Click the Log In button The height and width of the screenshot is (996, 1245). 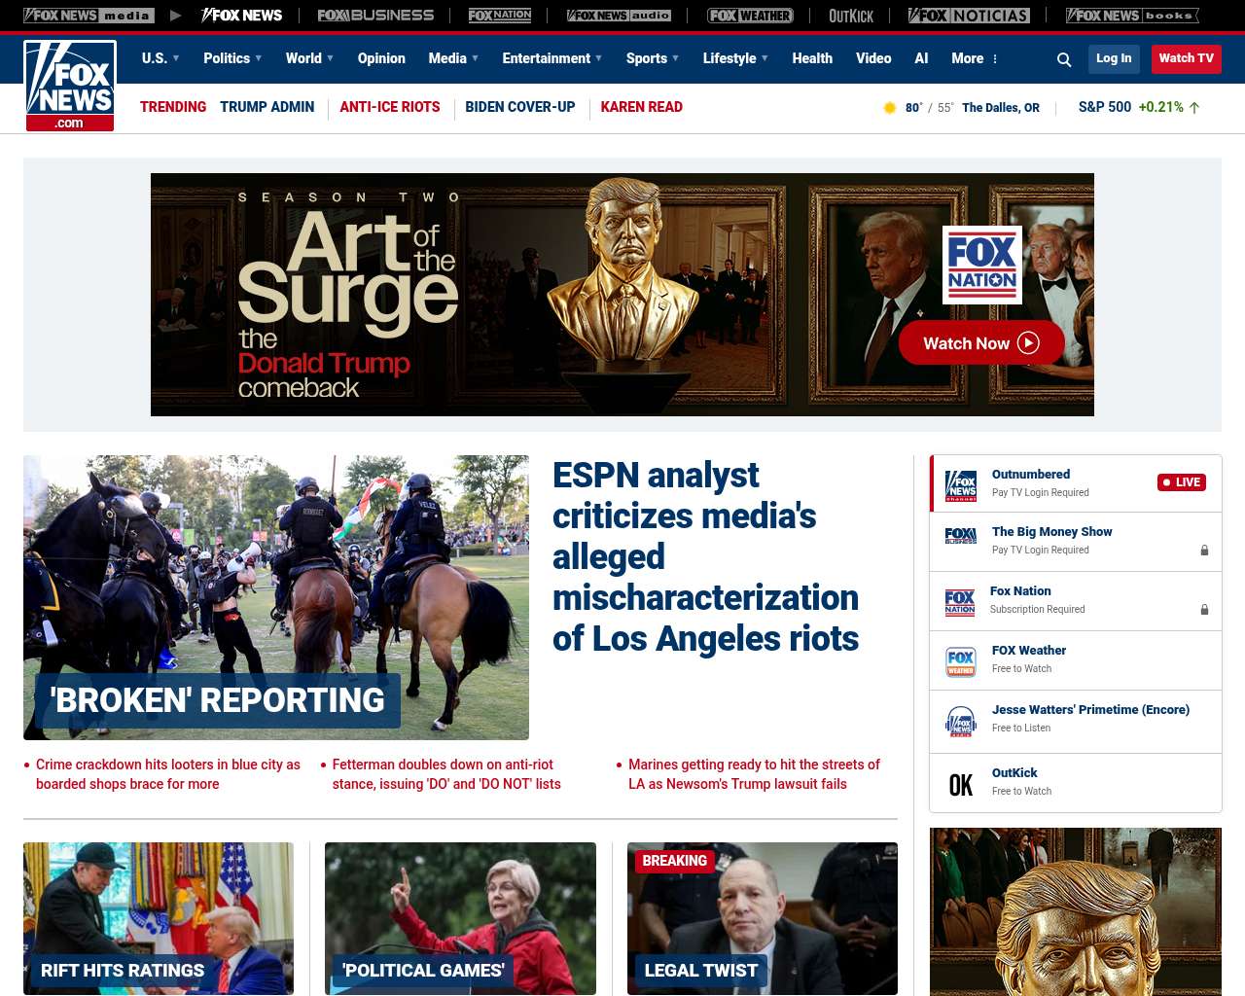click(x=1114, y=59)
